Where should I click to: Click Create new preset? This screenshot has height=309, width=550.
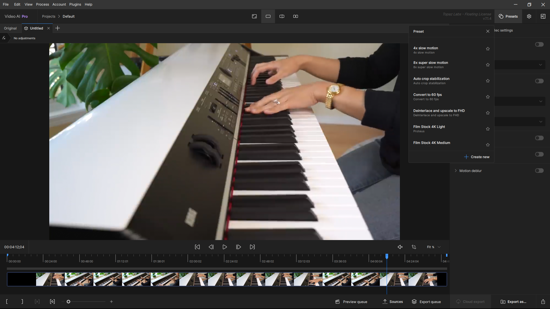477,157
